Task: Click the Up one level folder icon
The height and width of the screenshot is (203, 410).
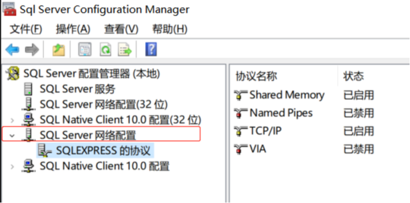Action: pyautogui.click(x=59, y=49)
